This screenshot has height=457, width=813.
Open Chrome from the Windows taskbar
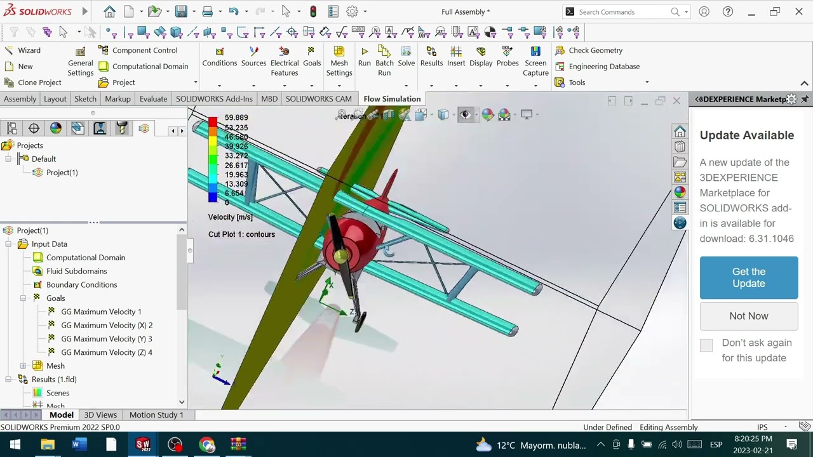pyautogui.click(x=206, y=444)
